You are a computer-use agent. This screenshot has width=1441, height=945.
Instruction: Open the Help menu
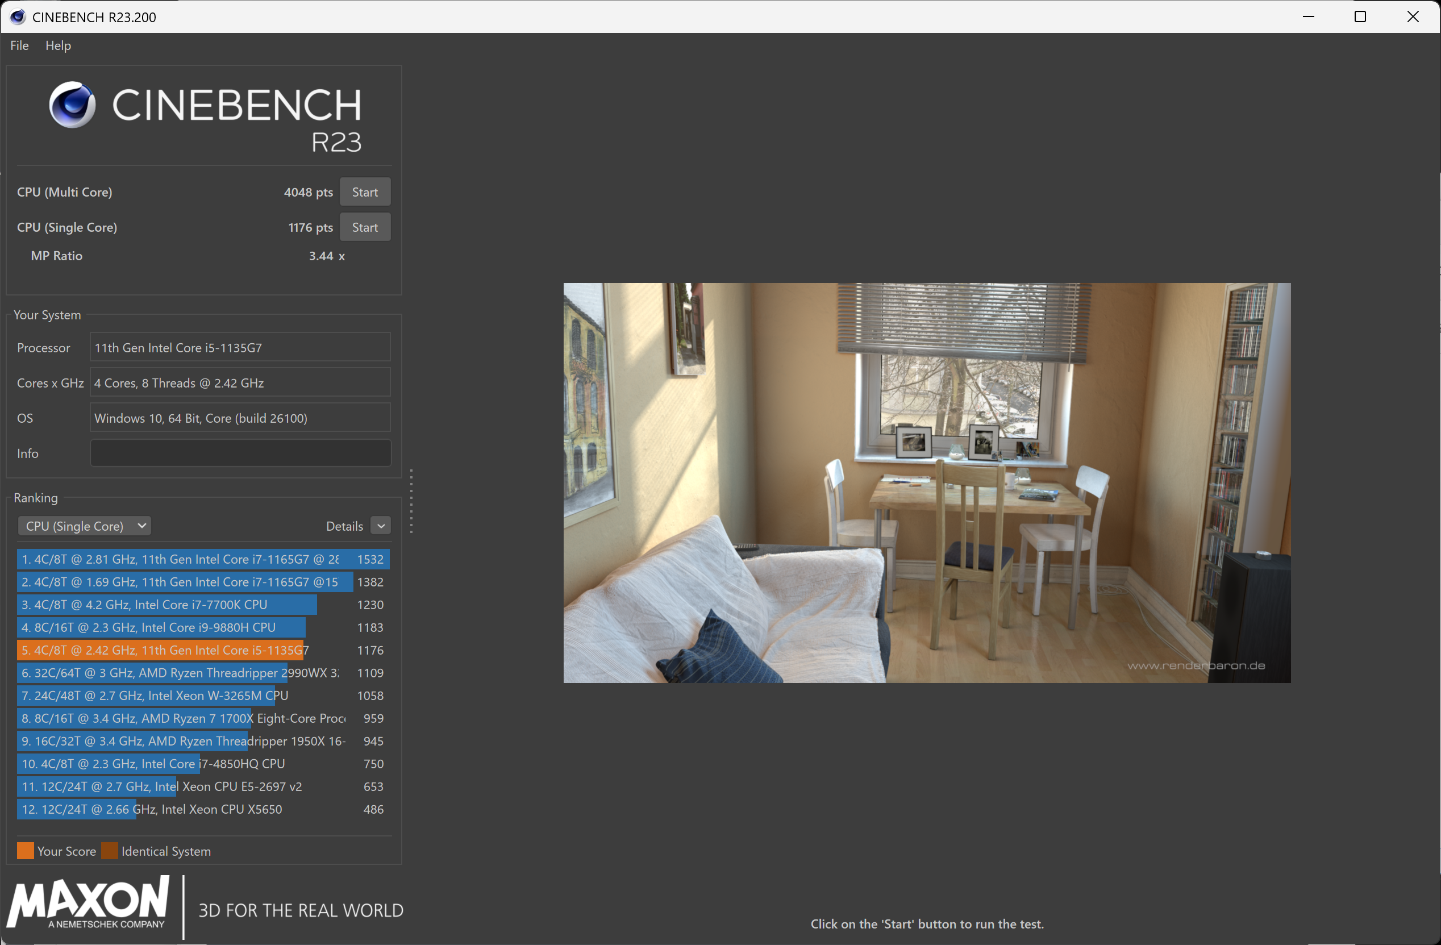tap(58, 45)
